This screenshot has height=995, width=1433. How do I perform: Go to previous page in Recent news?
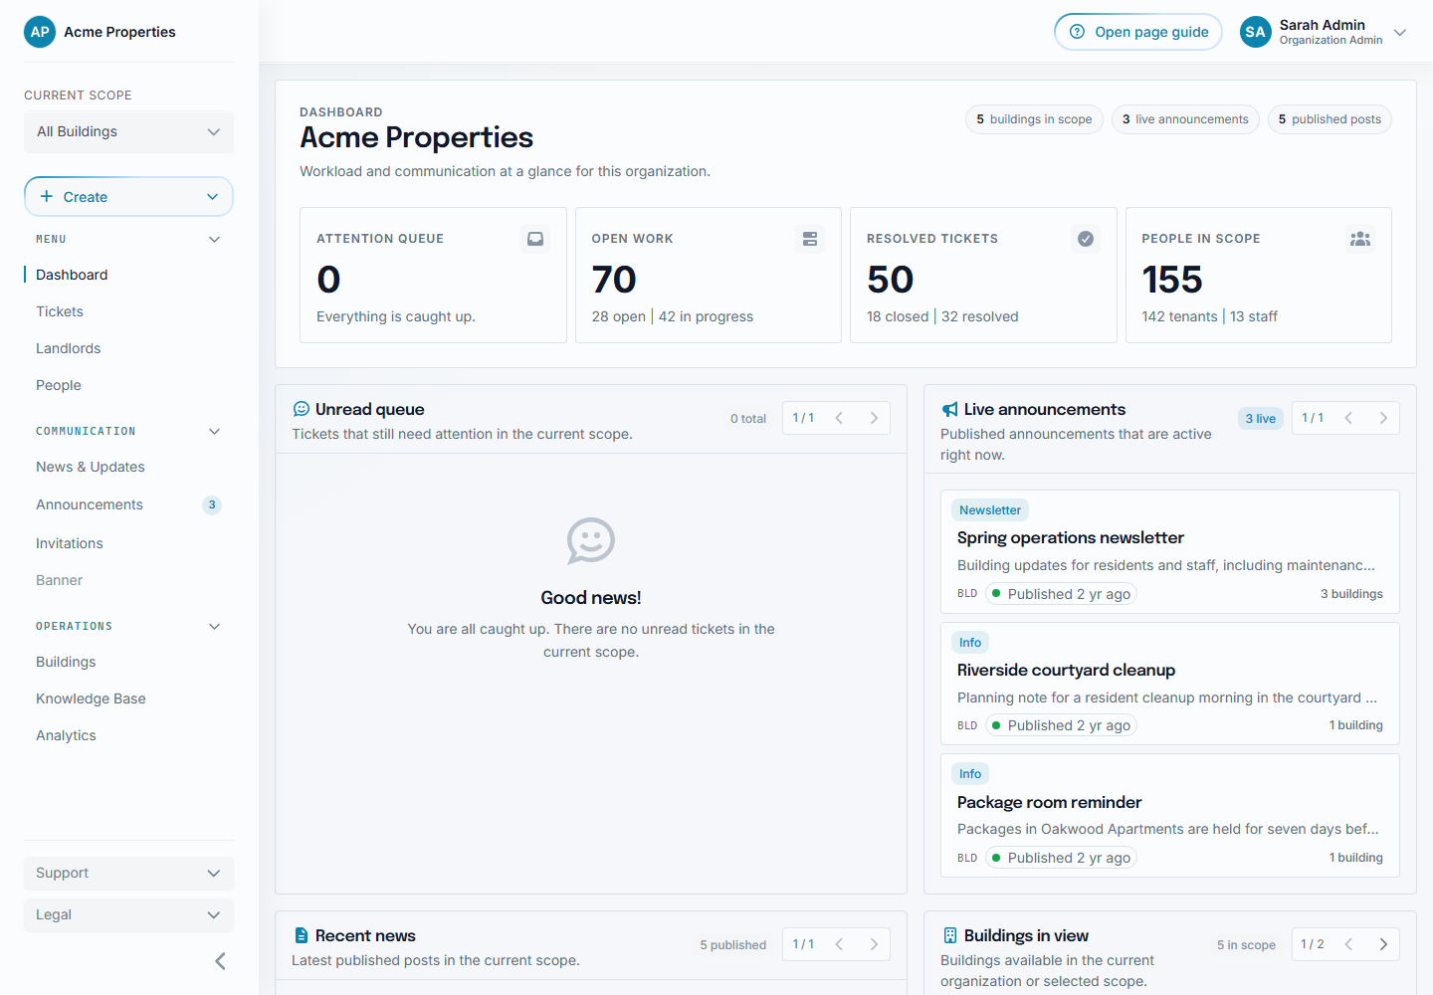(x=839, y=944)
